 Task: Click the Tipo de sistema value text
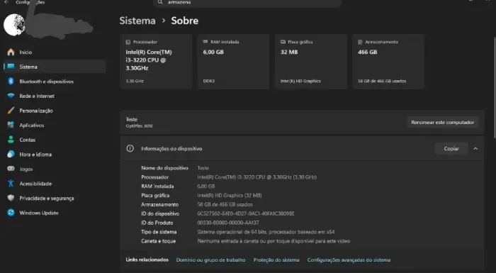pos(266,232)
